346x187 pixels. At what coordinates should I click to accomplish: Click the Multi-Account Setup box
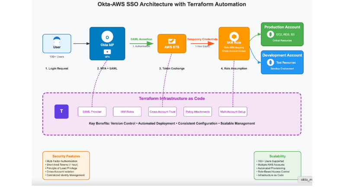pos(233,111)
